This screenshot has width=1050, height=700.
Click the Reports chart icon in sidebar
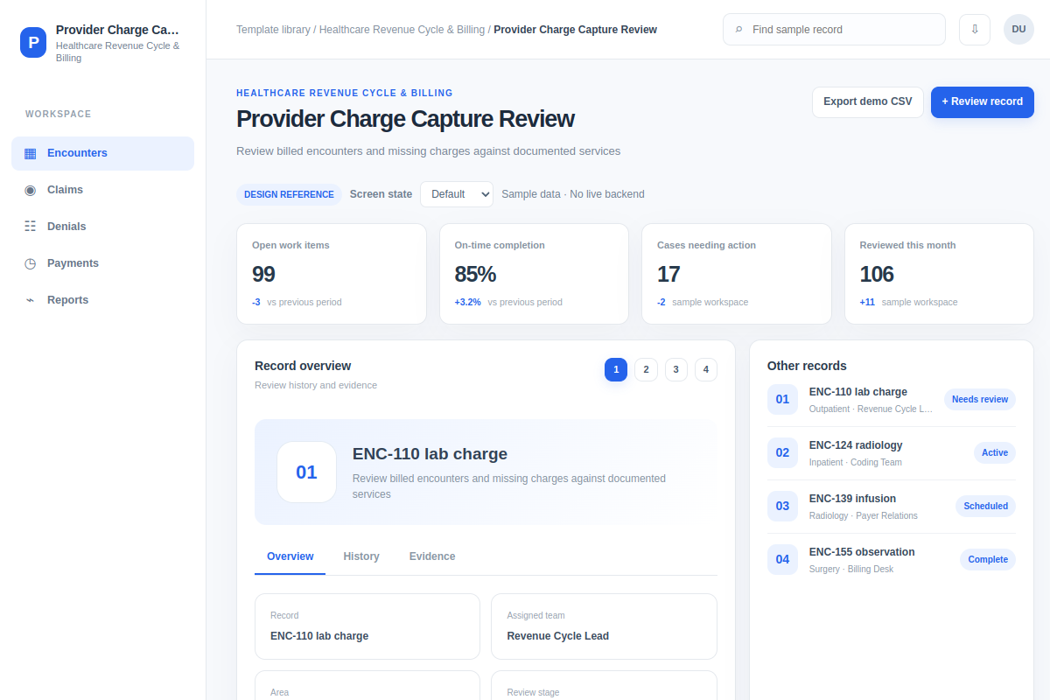pyautogui.click(x=31, y=300)
